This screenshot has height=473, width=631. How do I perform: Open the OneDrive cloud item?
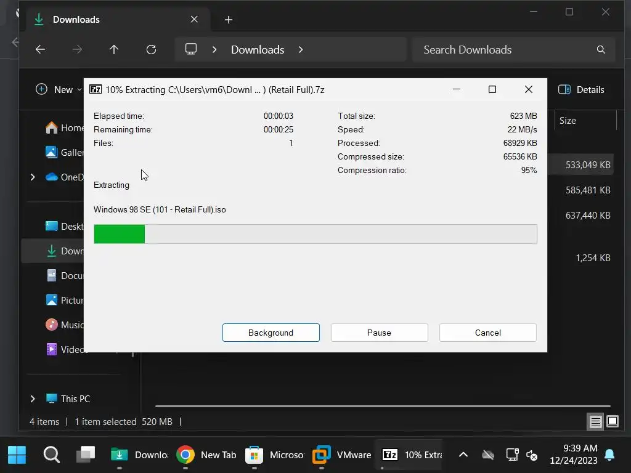(64, 177)
